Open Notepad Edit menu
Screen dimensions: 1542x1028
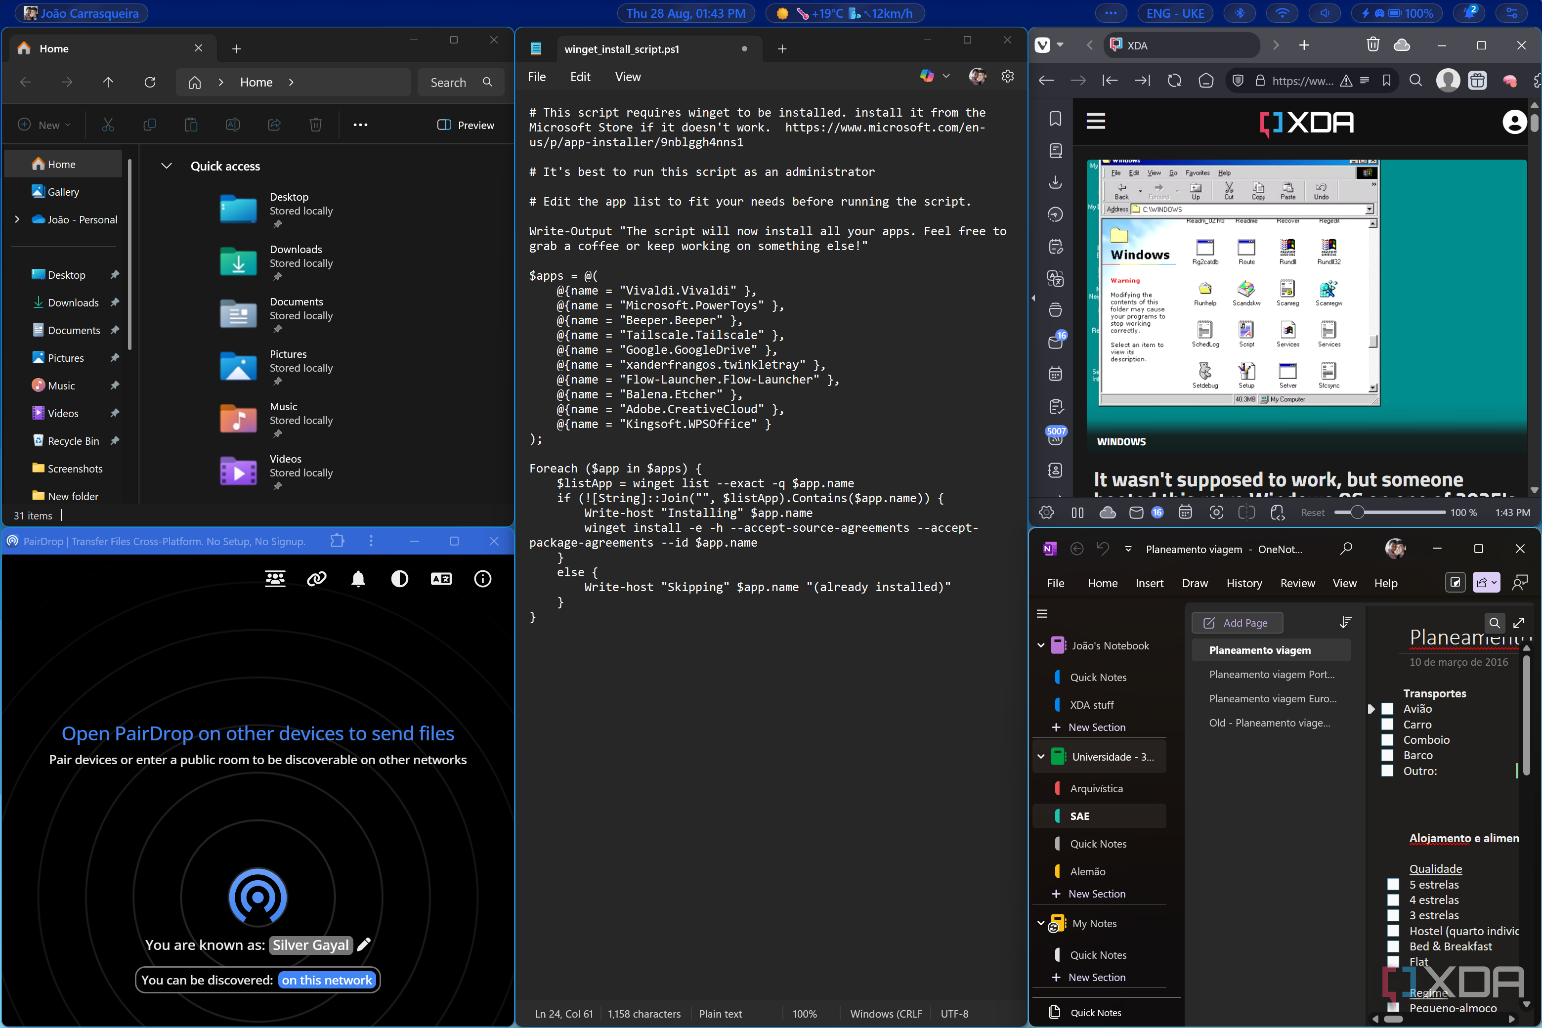pos(580,77)
